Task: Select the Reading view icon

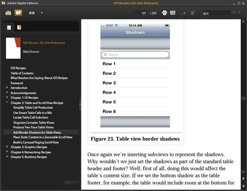Action: click(18, 13)
